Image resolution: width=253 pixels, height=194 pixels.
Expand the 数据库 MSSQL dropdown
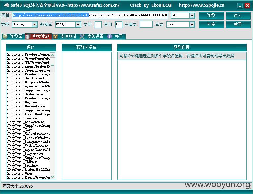tap(78, 25)
